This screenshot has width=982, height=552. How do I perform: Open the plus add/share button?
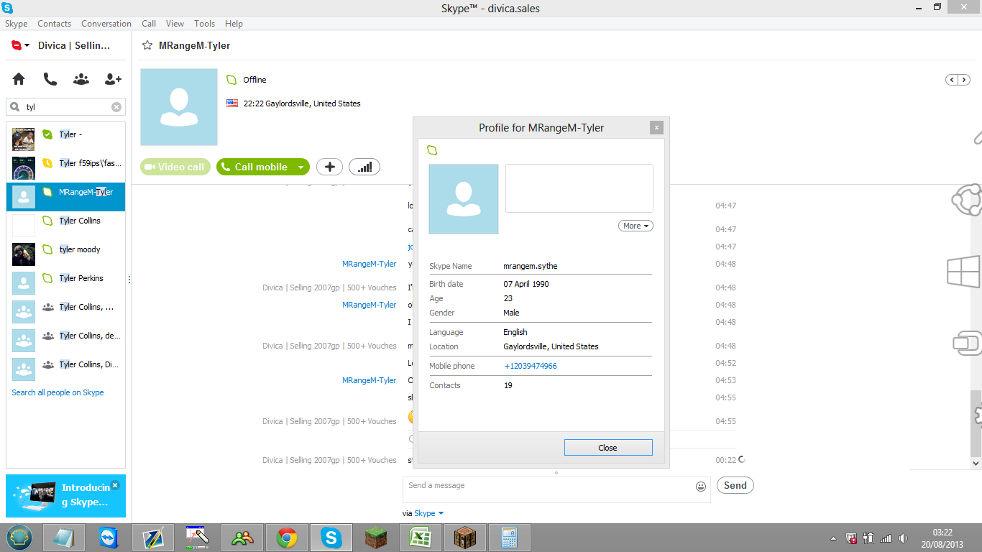point(329,167)
